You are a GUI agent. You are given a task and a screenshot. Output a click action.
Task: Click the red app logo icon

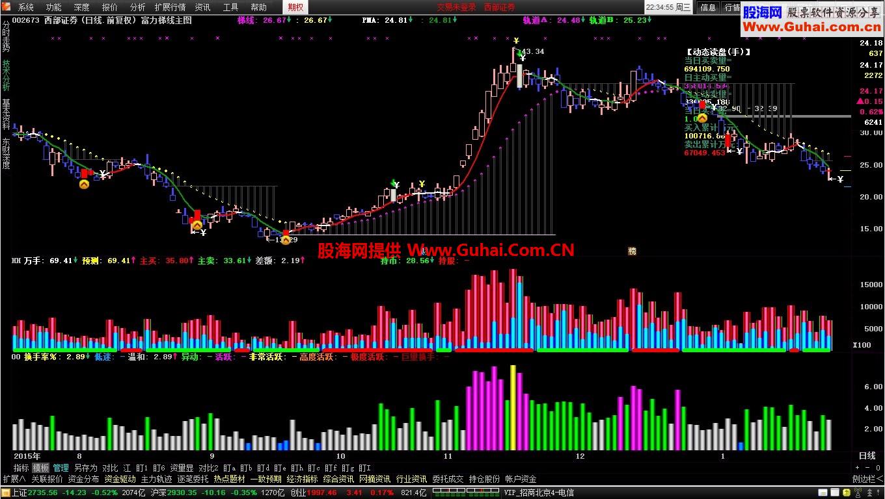tap(7, 7)
